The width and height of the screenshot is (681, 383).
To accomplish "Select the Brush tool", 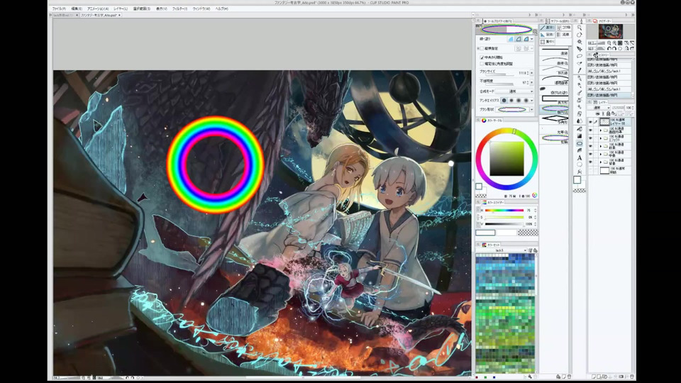I will [x=580, y=93].
